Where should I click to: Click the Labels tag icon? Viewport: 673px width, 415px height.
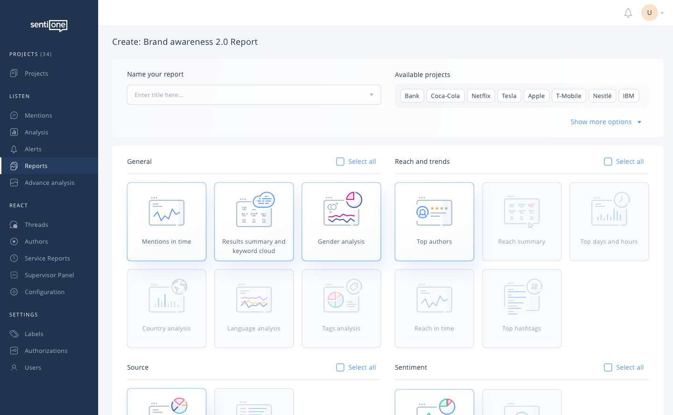14,334
